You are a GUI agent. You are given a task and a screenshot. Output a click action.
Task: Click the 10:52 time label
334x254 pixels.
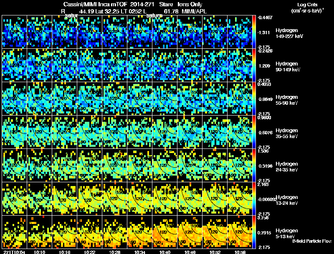(x=215, y=252)
